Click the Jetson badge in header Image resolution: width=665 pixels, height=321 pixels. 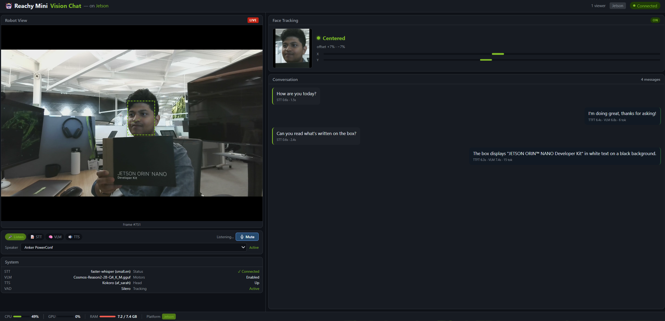point(617,6)
